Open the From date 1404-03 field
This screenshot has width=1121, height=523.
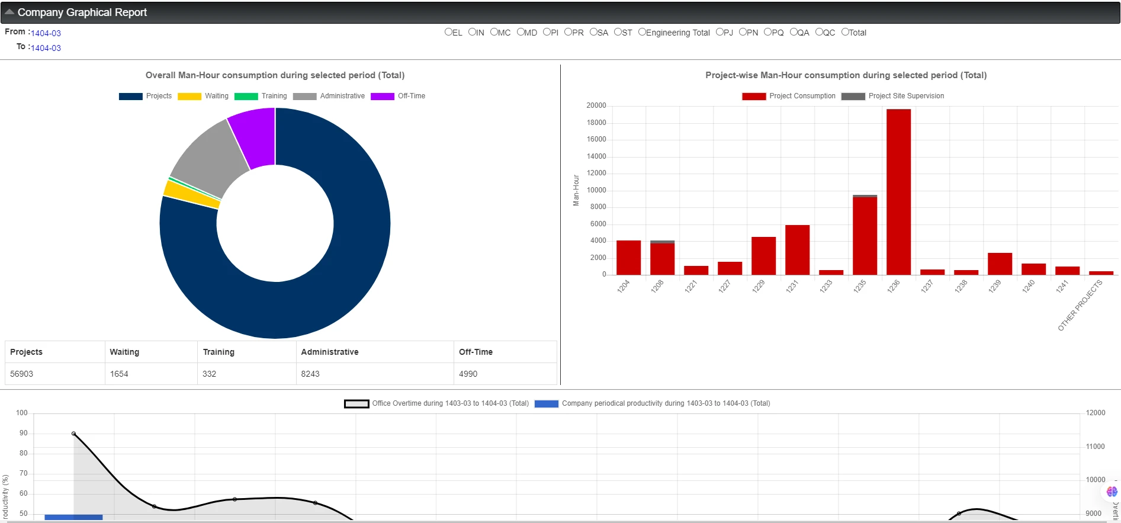tap(46, 33)
